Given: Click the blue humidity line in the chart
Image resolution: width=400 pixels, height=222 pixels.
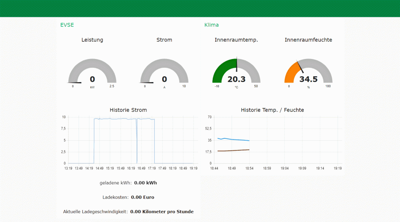Looking at the screenshot, I should tap(235, 140).
